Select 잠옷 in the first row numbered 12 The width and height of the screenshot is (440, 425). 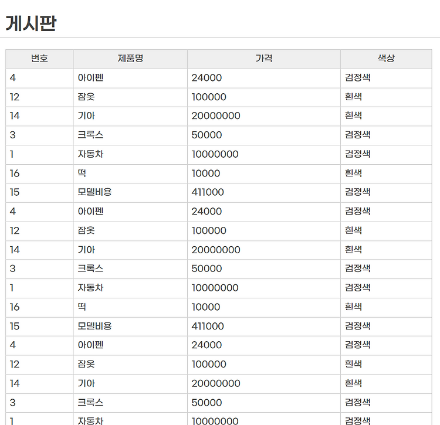click(86, 97)
